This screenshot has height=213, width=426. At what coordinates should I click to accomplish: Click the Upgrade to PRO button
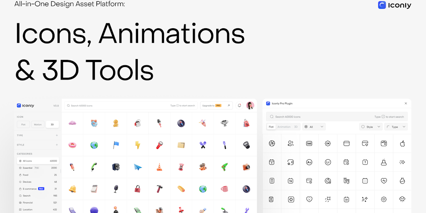(x=216, y=105)
